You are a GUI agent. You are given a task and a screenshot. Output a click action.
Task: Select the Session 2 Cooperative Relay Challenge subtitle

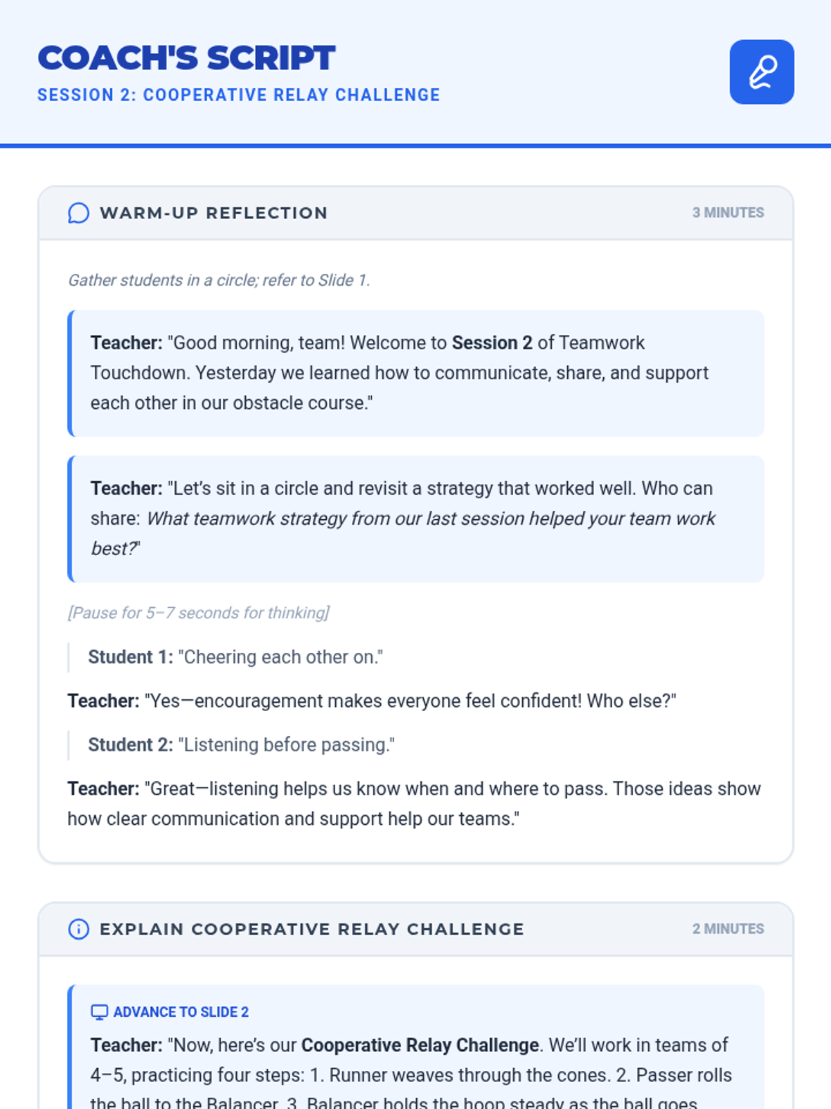click(238, 95)
